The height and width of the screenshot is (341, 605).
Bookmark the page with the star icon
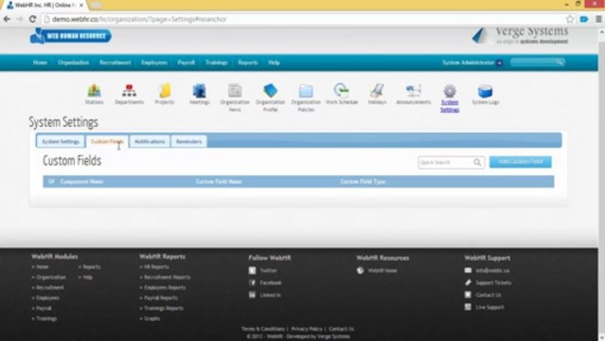point(570,19)
